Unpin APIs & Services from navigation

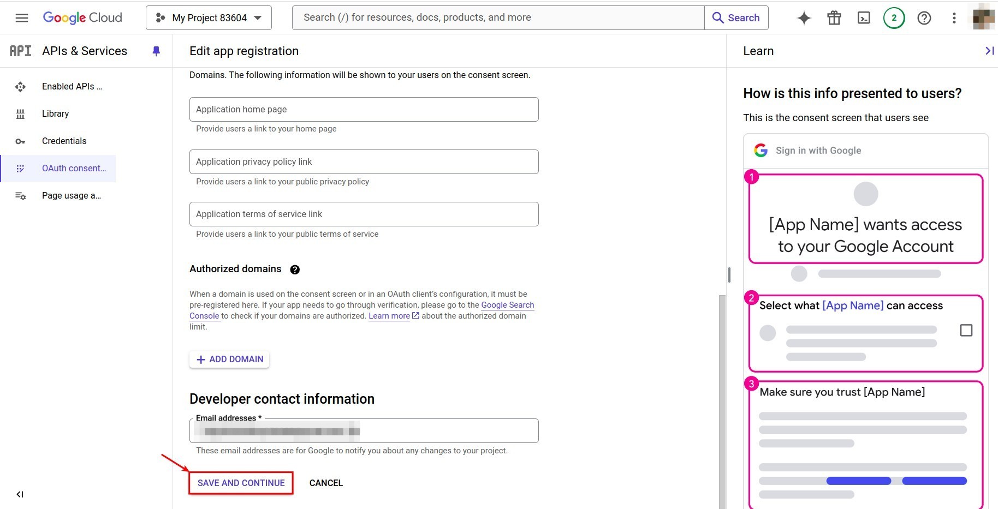(156, 51)
